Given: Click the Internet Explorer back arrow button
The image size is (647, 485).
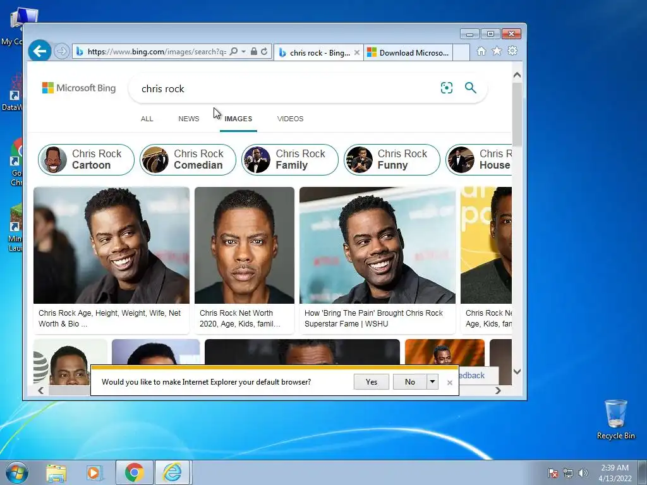Looking at the screenshot, I should point(40,51).
